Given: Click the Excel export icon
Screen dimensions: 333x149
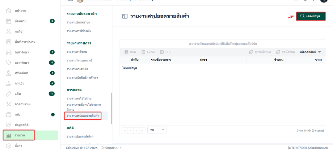Looking at the screenshot, I should [x=143, y=52].
